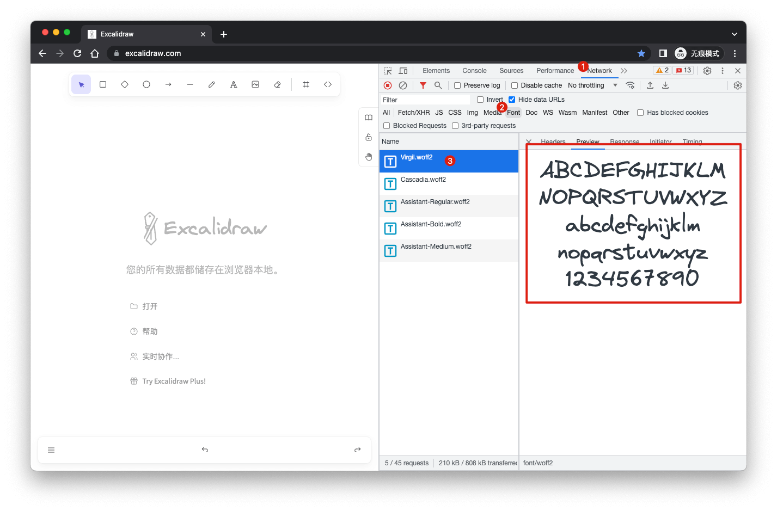Switch to the Console tab
Screen dimensions: 777x511
pyautogui.click(x=474, y=71)
